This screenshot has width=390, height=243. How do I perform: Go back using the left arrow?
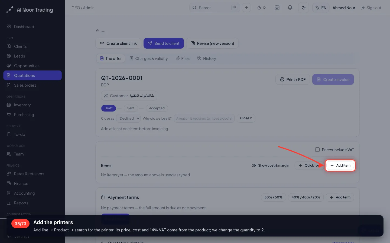pos(97,31)
